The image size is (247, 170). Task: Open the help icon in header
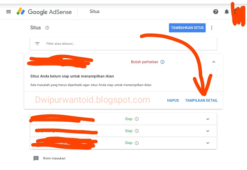216,12
